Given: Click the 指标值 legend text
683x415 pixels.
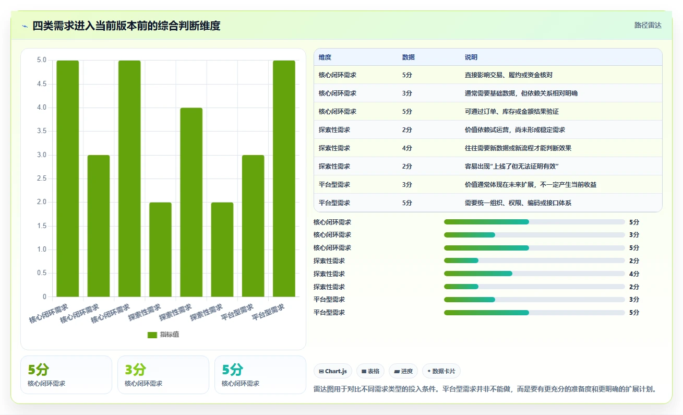Looking at the screenshot, I should pos(170,335).
